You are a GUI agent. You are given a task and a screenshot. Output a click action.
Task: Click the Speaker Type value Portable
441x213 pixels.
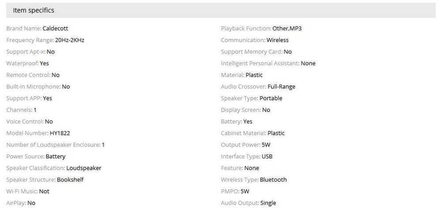[271, 98]
